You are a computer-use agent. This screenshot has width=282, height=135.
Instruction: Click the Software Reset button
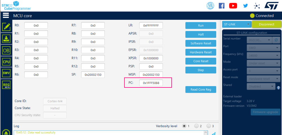tap(201, 43)
